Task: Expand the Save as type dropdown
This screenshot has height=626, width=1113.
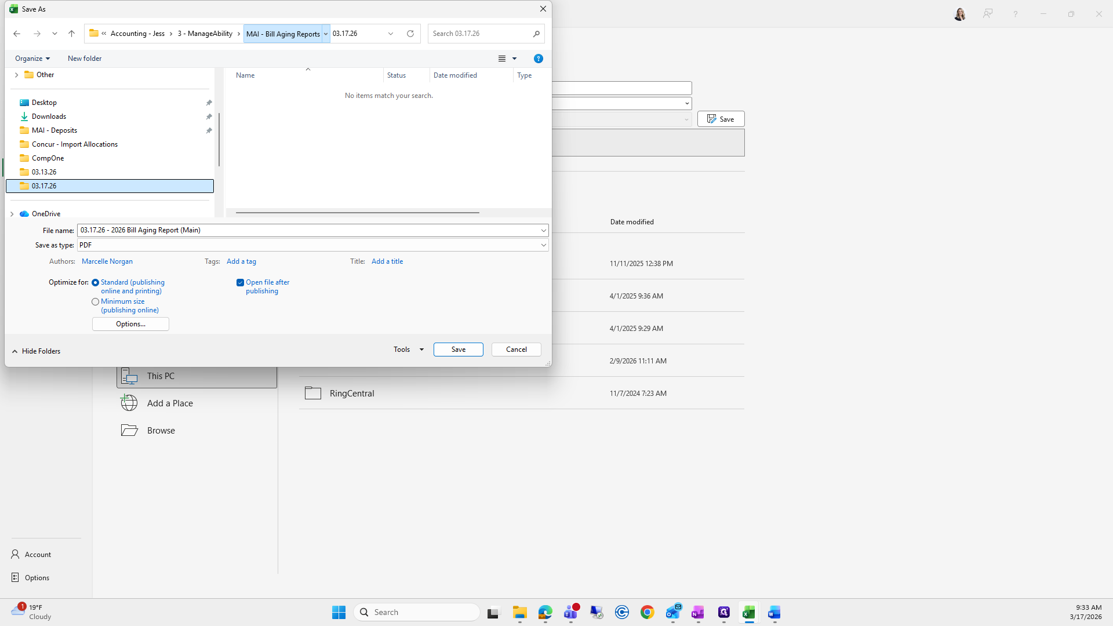Action: (x=543, y=245)
